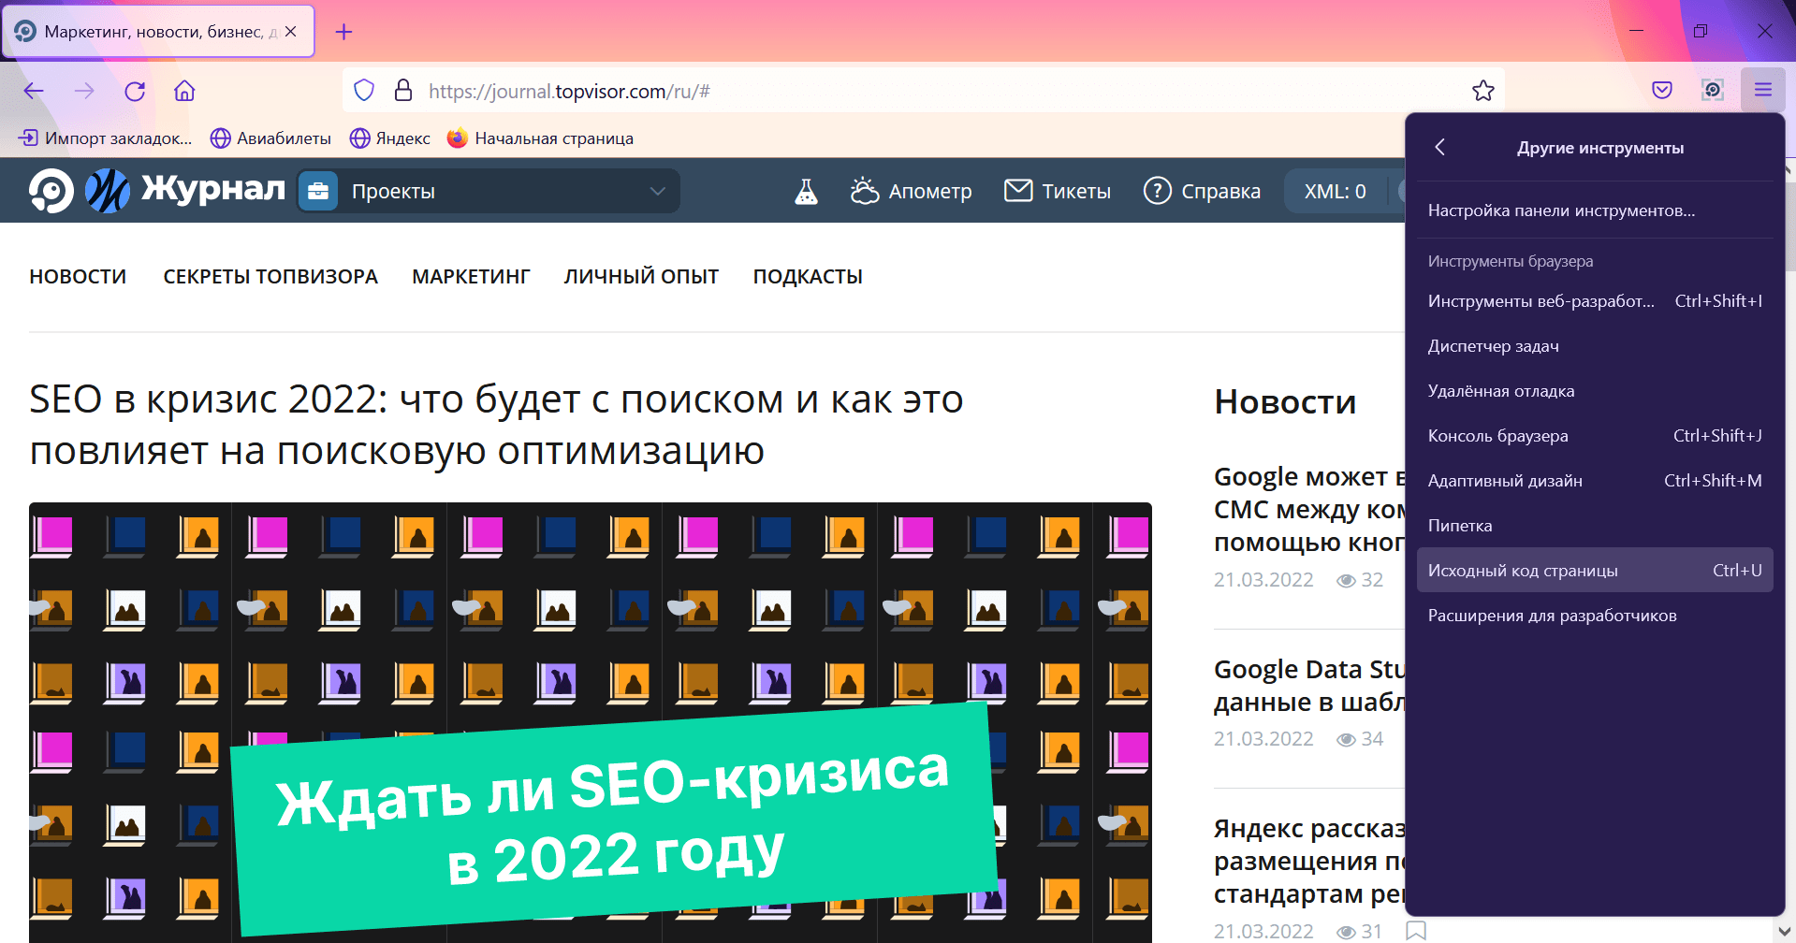Open Апометр using the weather cloud icon
The image size is (1796, 943).
(x=866, y=190)
